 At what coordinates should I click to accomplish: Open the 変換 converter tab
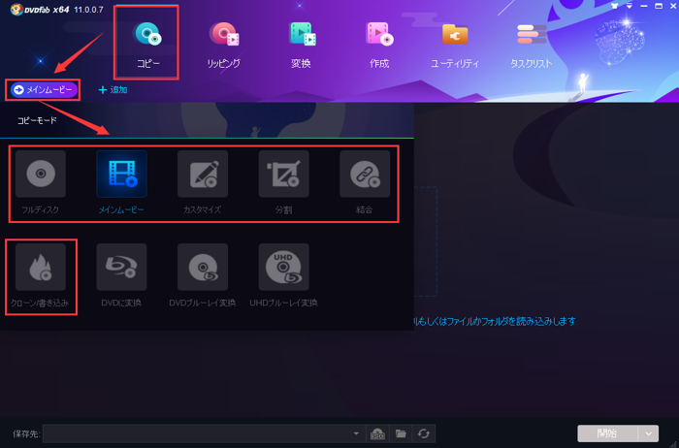point(301,44)
